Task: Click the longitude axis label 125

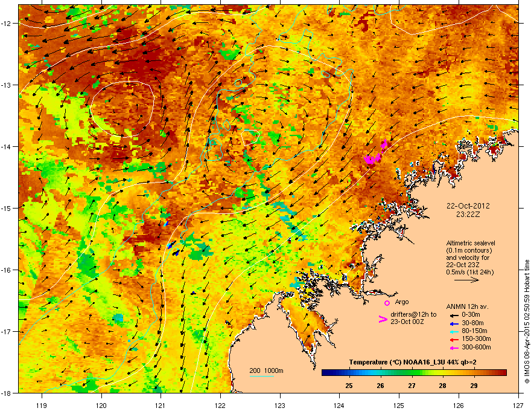Action: click(x=399, y=405)
